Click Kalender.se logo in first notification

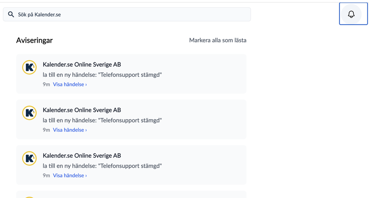click(30, 67)
